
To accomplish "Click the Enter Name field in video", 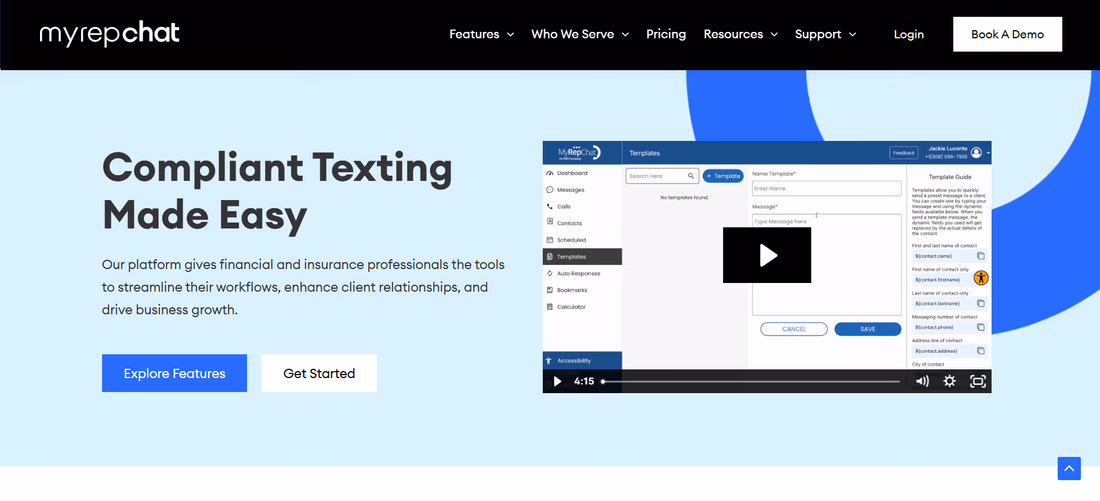I will (827, 188).
